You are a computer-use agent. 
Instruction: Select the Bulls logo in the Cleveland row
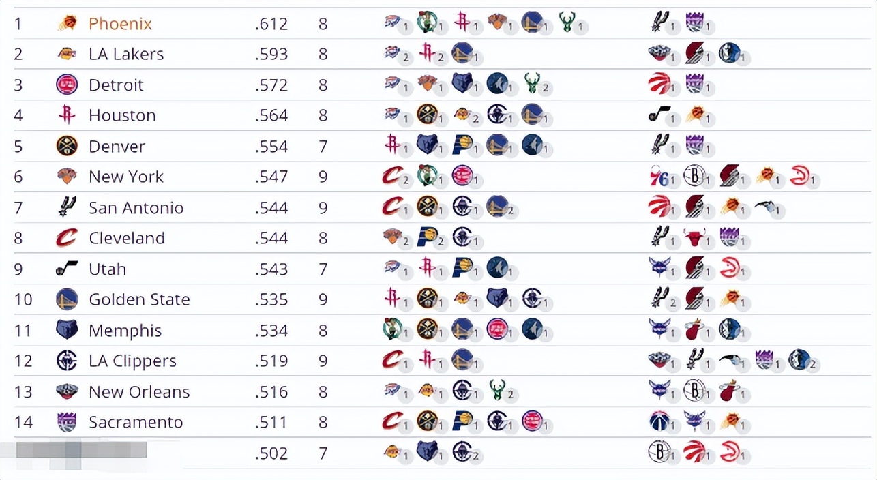pos(694,237)
